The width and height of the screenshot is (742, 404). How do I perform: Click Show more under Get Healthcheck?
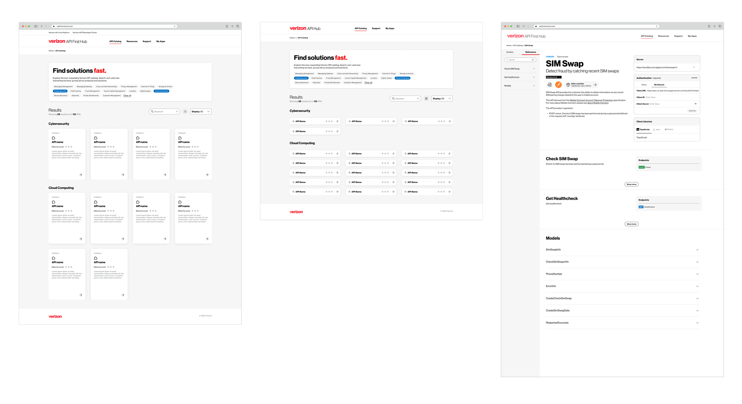pos(631,224)
